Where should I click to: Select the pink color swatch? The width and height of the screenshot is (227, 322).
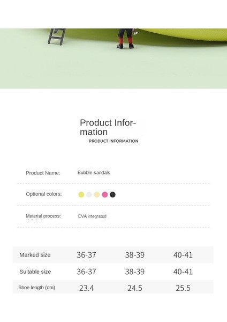pos(105,194)
